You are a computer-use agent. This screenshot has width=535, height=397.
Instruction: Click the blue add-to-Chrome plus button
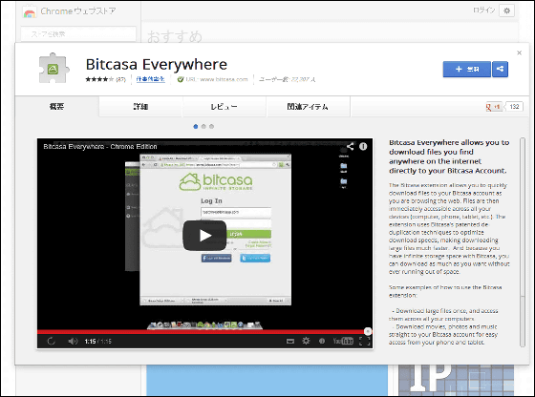pyautogui.click(x=467, y=69)
